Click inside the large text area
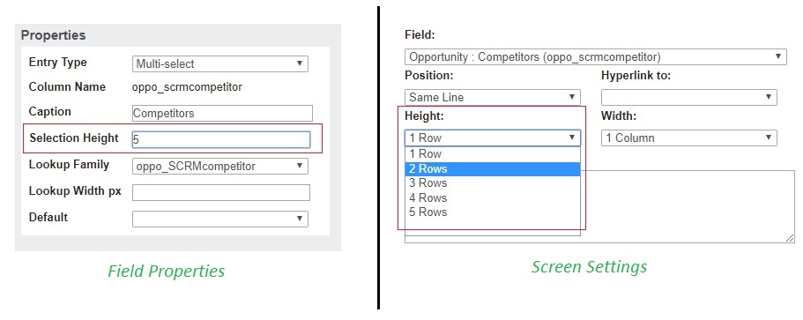803x320 pixels. click(688, 206)
